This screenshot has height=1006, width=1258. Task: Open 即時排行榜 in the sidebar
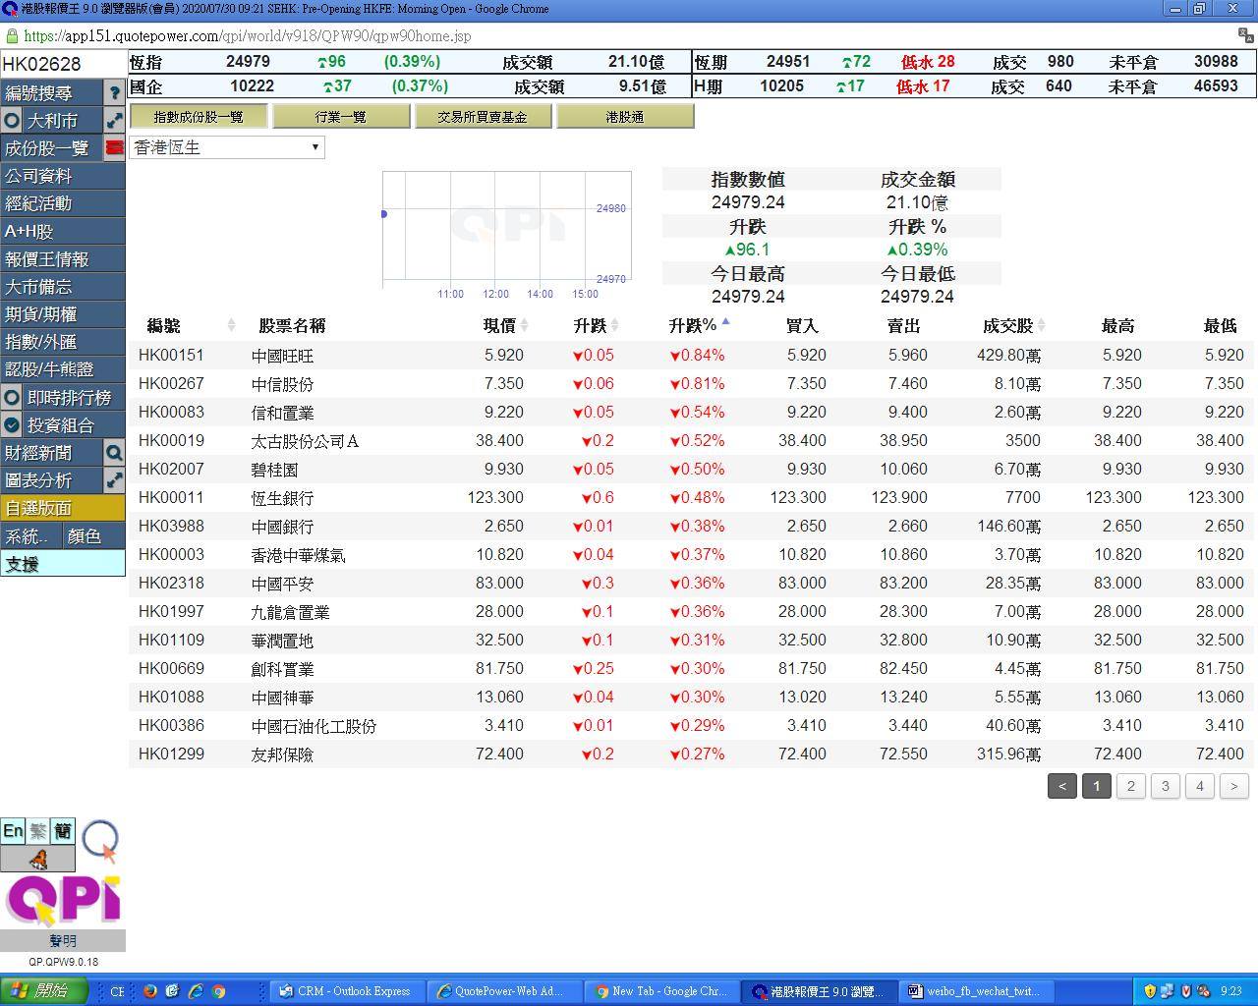coord(74,398)
